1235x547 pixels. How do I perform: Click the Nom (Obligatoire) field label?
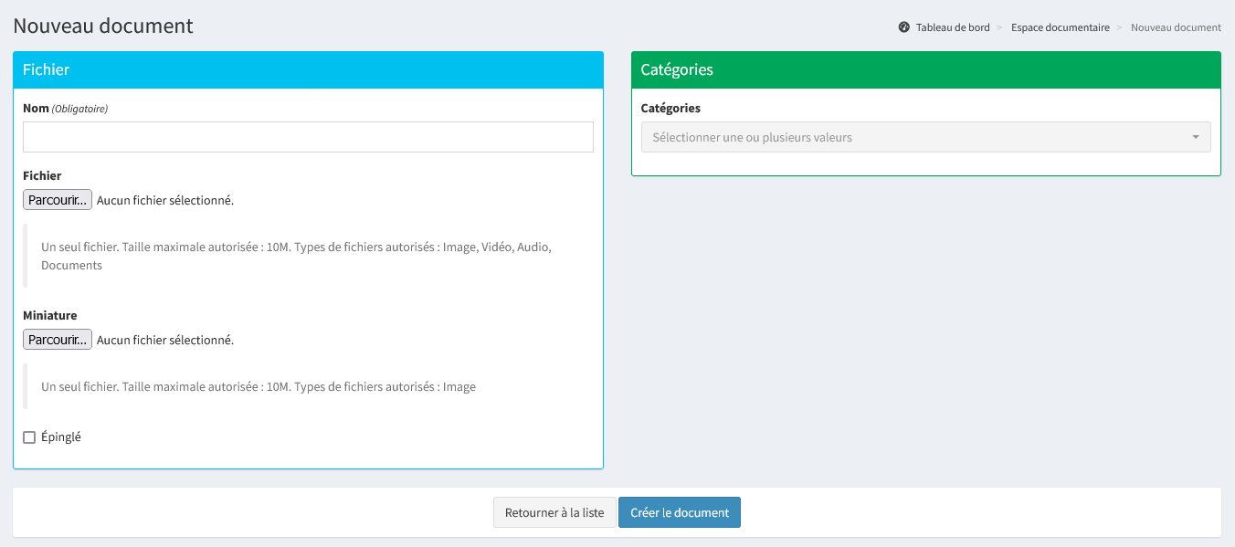[x=65, y=109]
